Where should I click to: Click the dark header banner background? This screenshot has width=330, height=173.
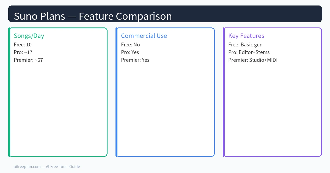(x=248, y=14)
